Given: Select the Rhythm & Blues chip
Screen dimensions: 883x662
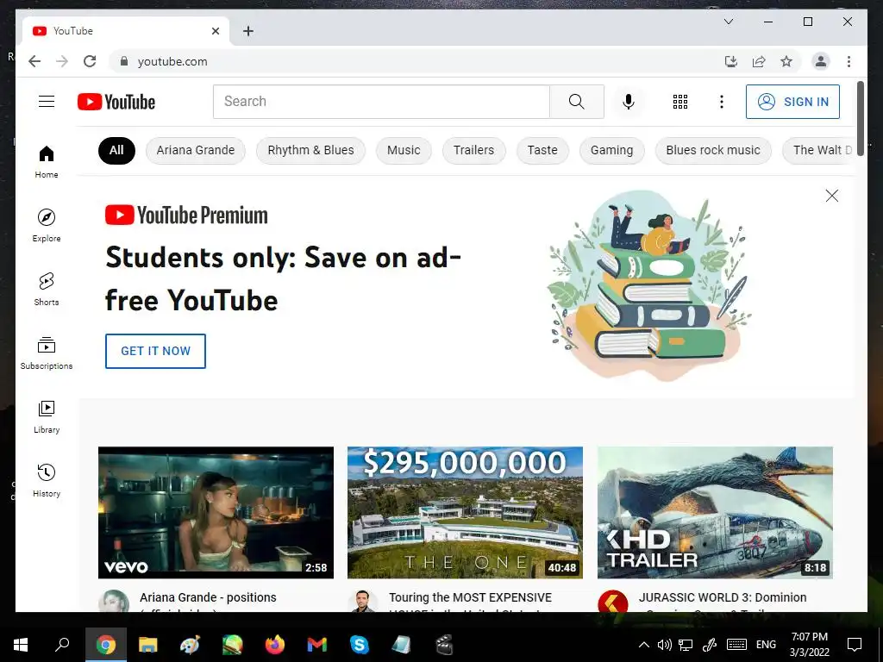Looking at the screenshot, I should 310,150.
